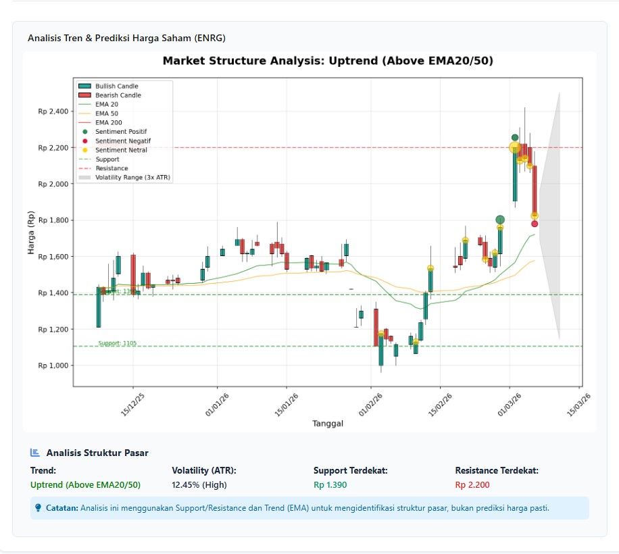Click the lightbulb icon beside Catatan
This screenshot has height=554, width=619.
click(38, 508)
